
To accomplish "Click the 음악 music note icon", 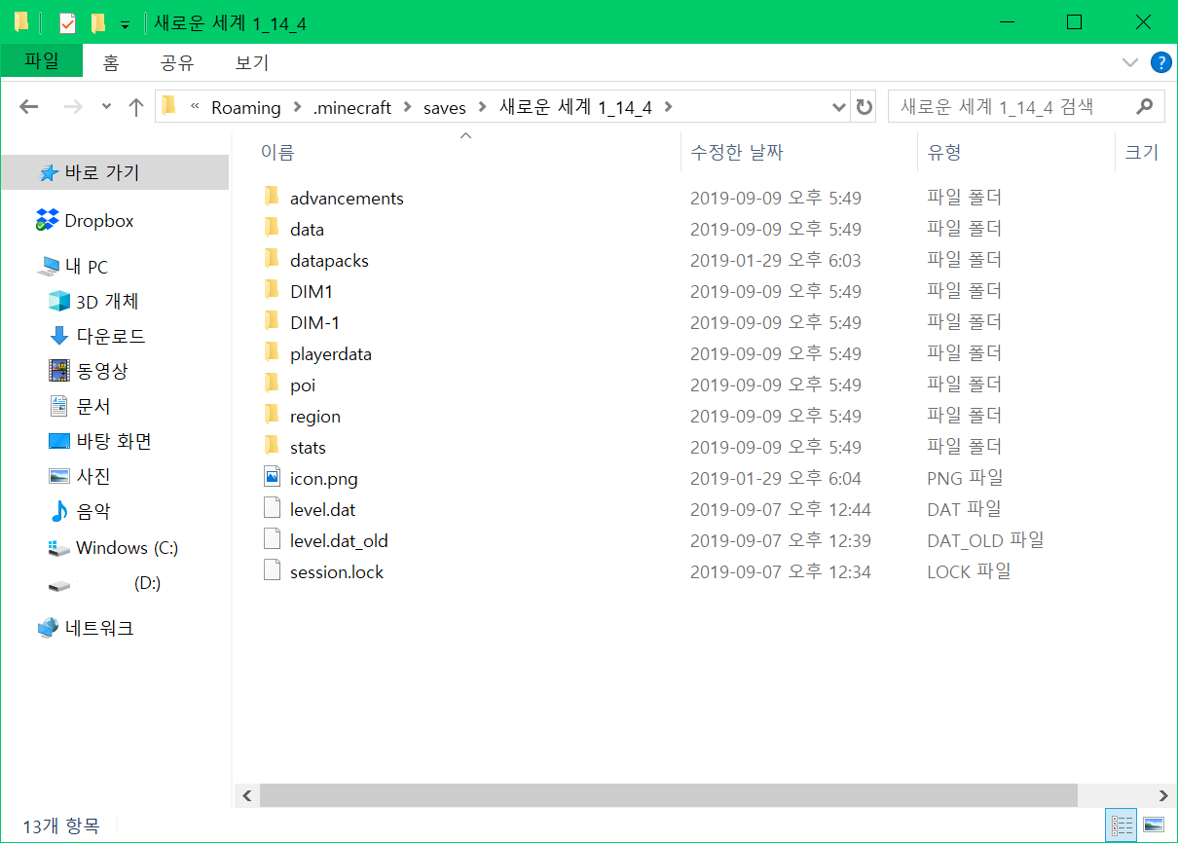I will (59, 511).
